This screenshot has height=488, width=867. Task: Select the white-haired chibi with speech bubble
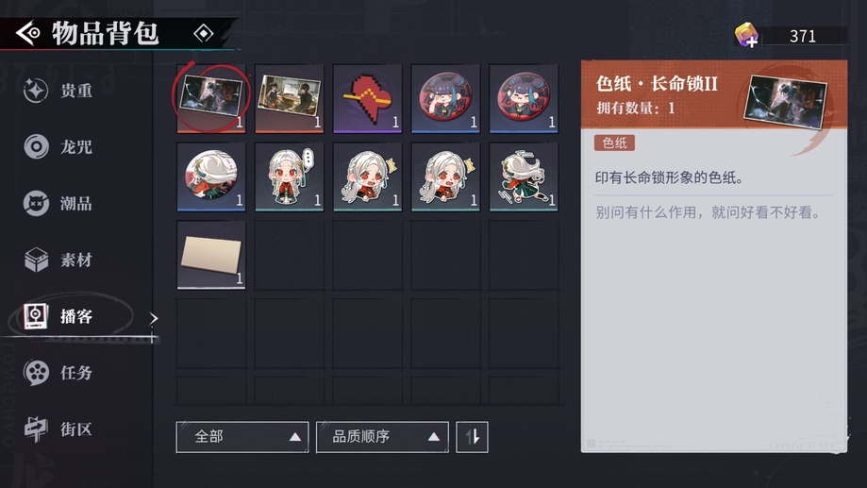coord(290,177)
